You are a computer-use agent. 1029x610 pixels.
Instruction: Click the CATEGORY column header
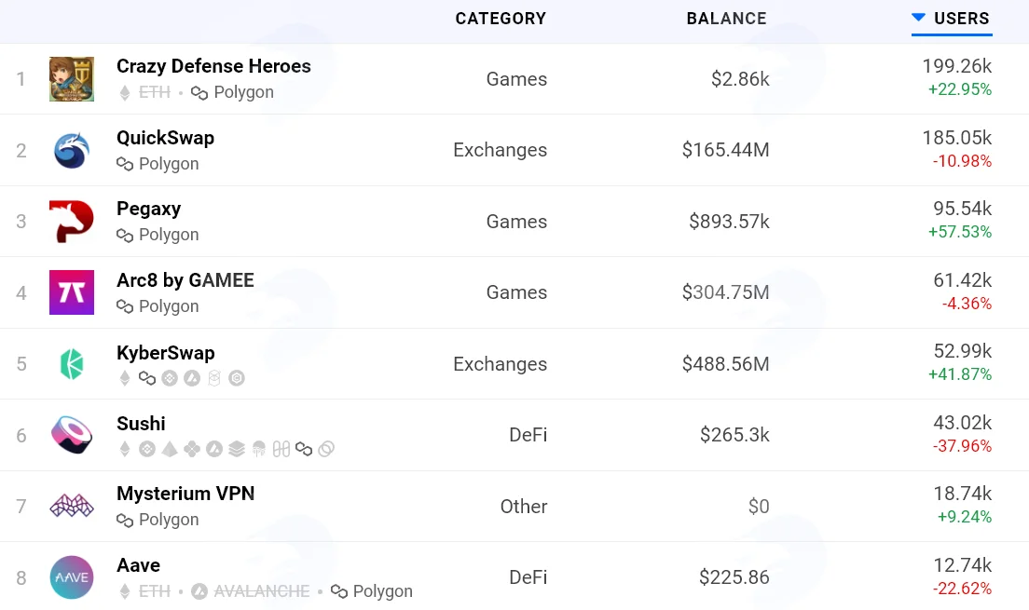tap(501, 19)
